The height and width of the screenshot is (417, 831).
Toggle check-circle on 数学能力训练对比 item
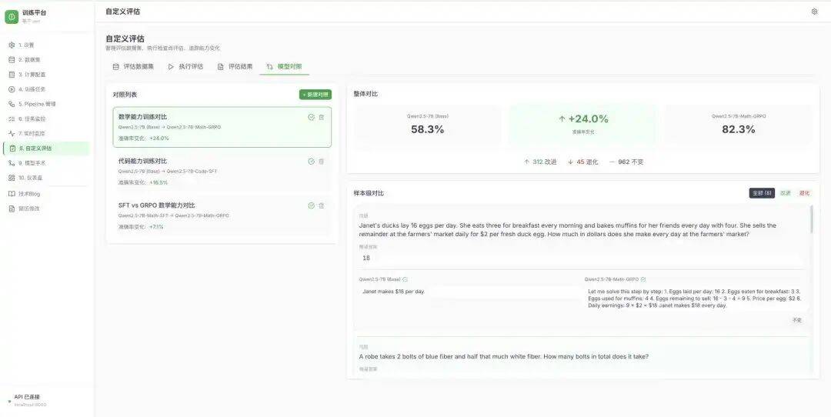(311, 117)
